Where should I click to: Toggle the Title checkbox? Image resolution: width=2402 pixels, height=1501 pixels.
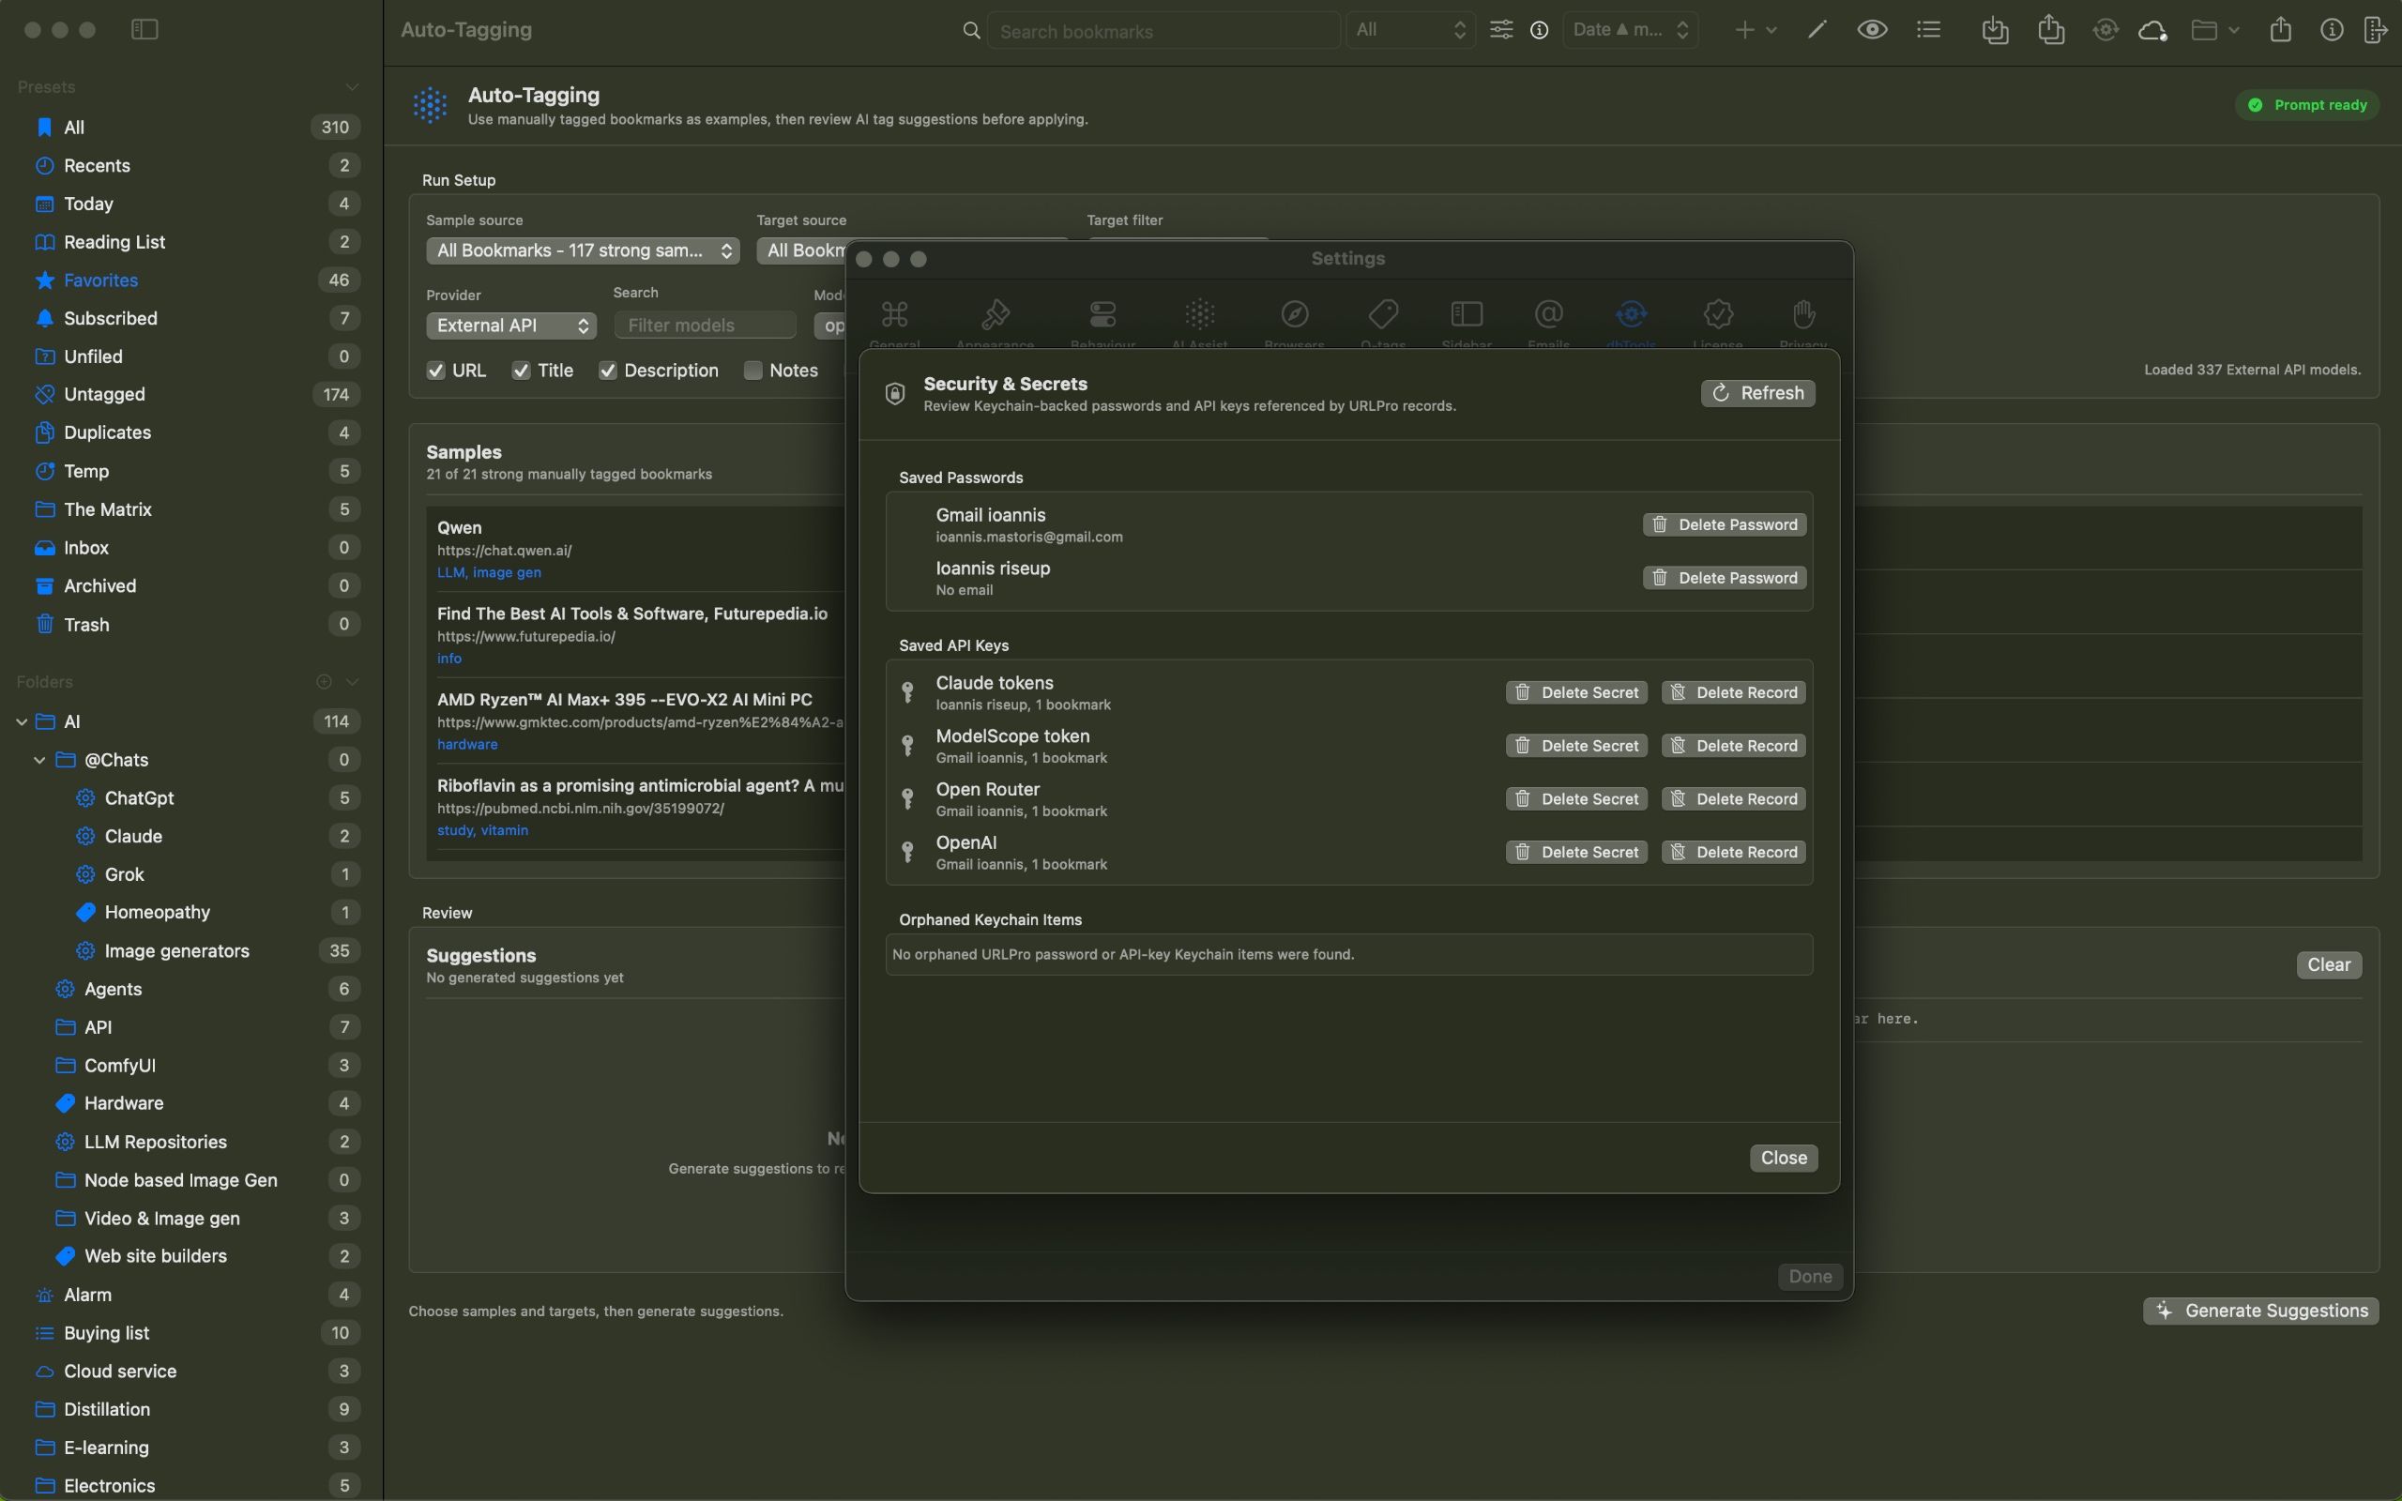[x=521, y=371]
